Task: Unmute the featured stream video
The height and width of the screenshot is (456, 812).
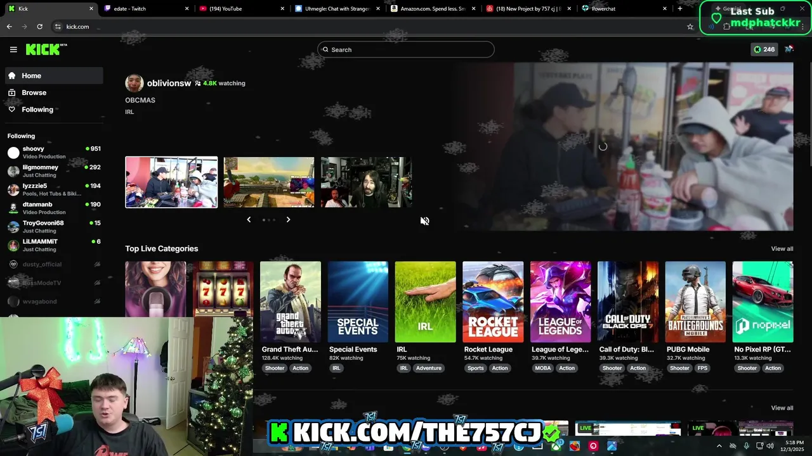Action: tap(425, 221)
